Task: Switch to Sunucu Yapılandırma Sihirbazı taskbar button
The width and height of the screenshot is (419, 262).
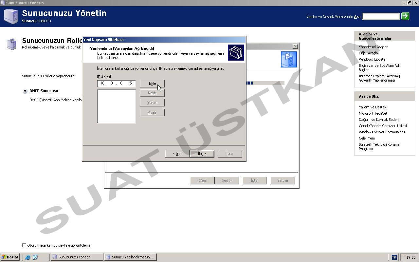Action: (130, 257)
